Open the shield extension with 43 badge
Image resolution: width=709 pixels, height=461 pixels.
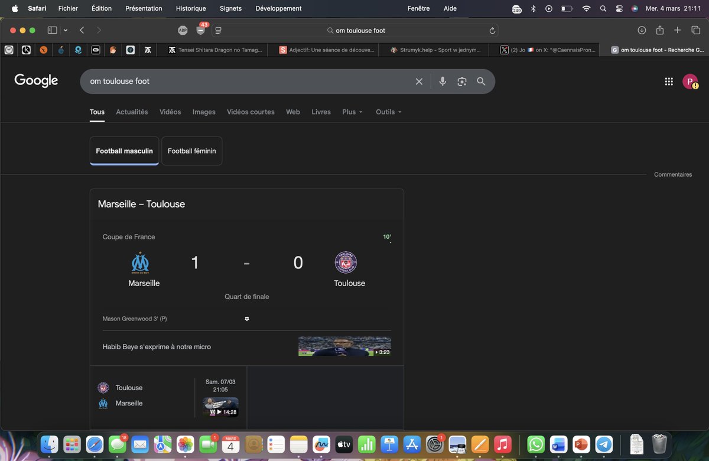(x=200, y=30)
